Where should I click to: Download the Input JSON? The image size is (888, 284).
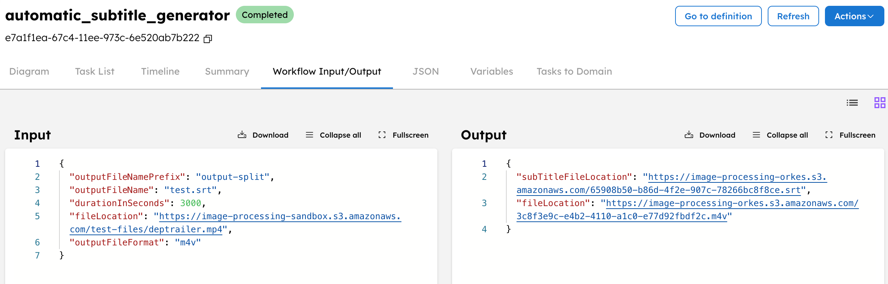tap(263, 135)
